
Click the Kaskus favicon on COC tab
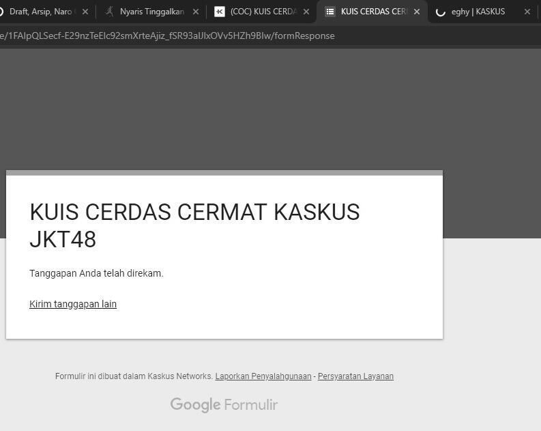click(x=220, y=12)
